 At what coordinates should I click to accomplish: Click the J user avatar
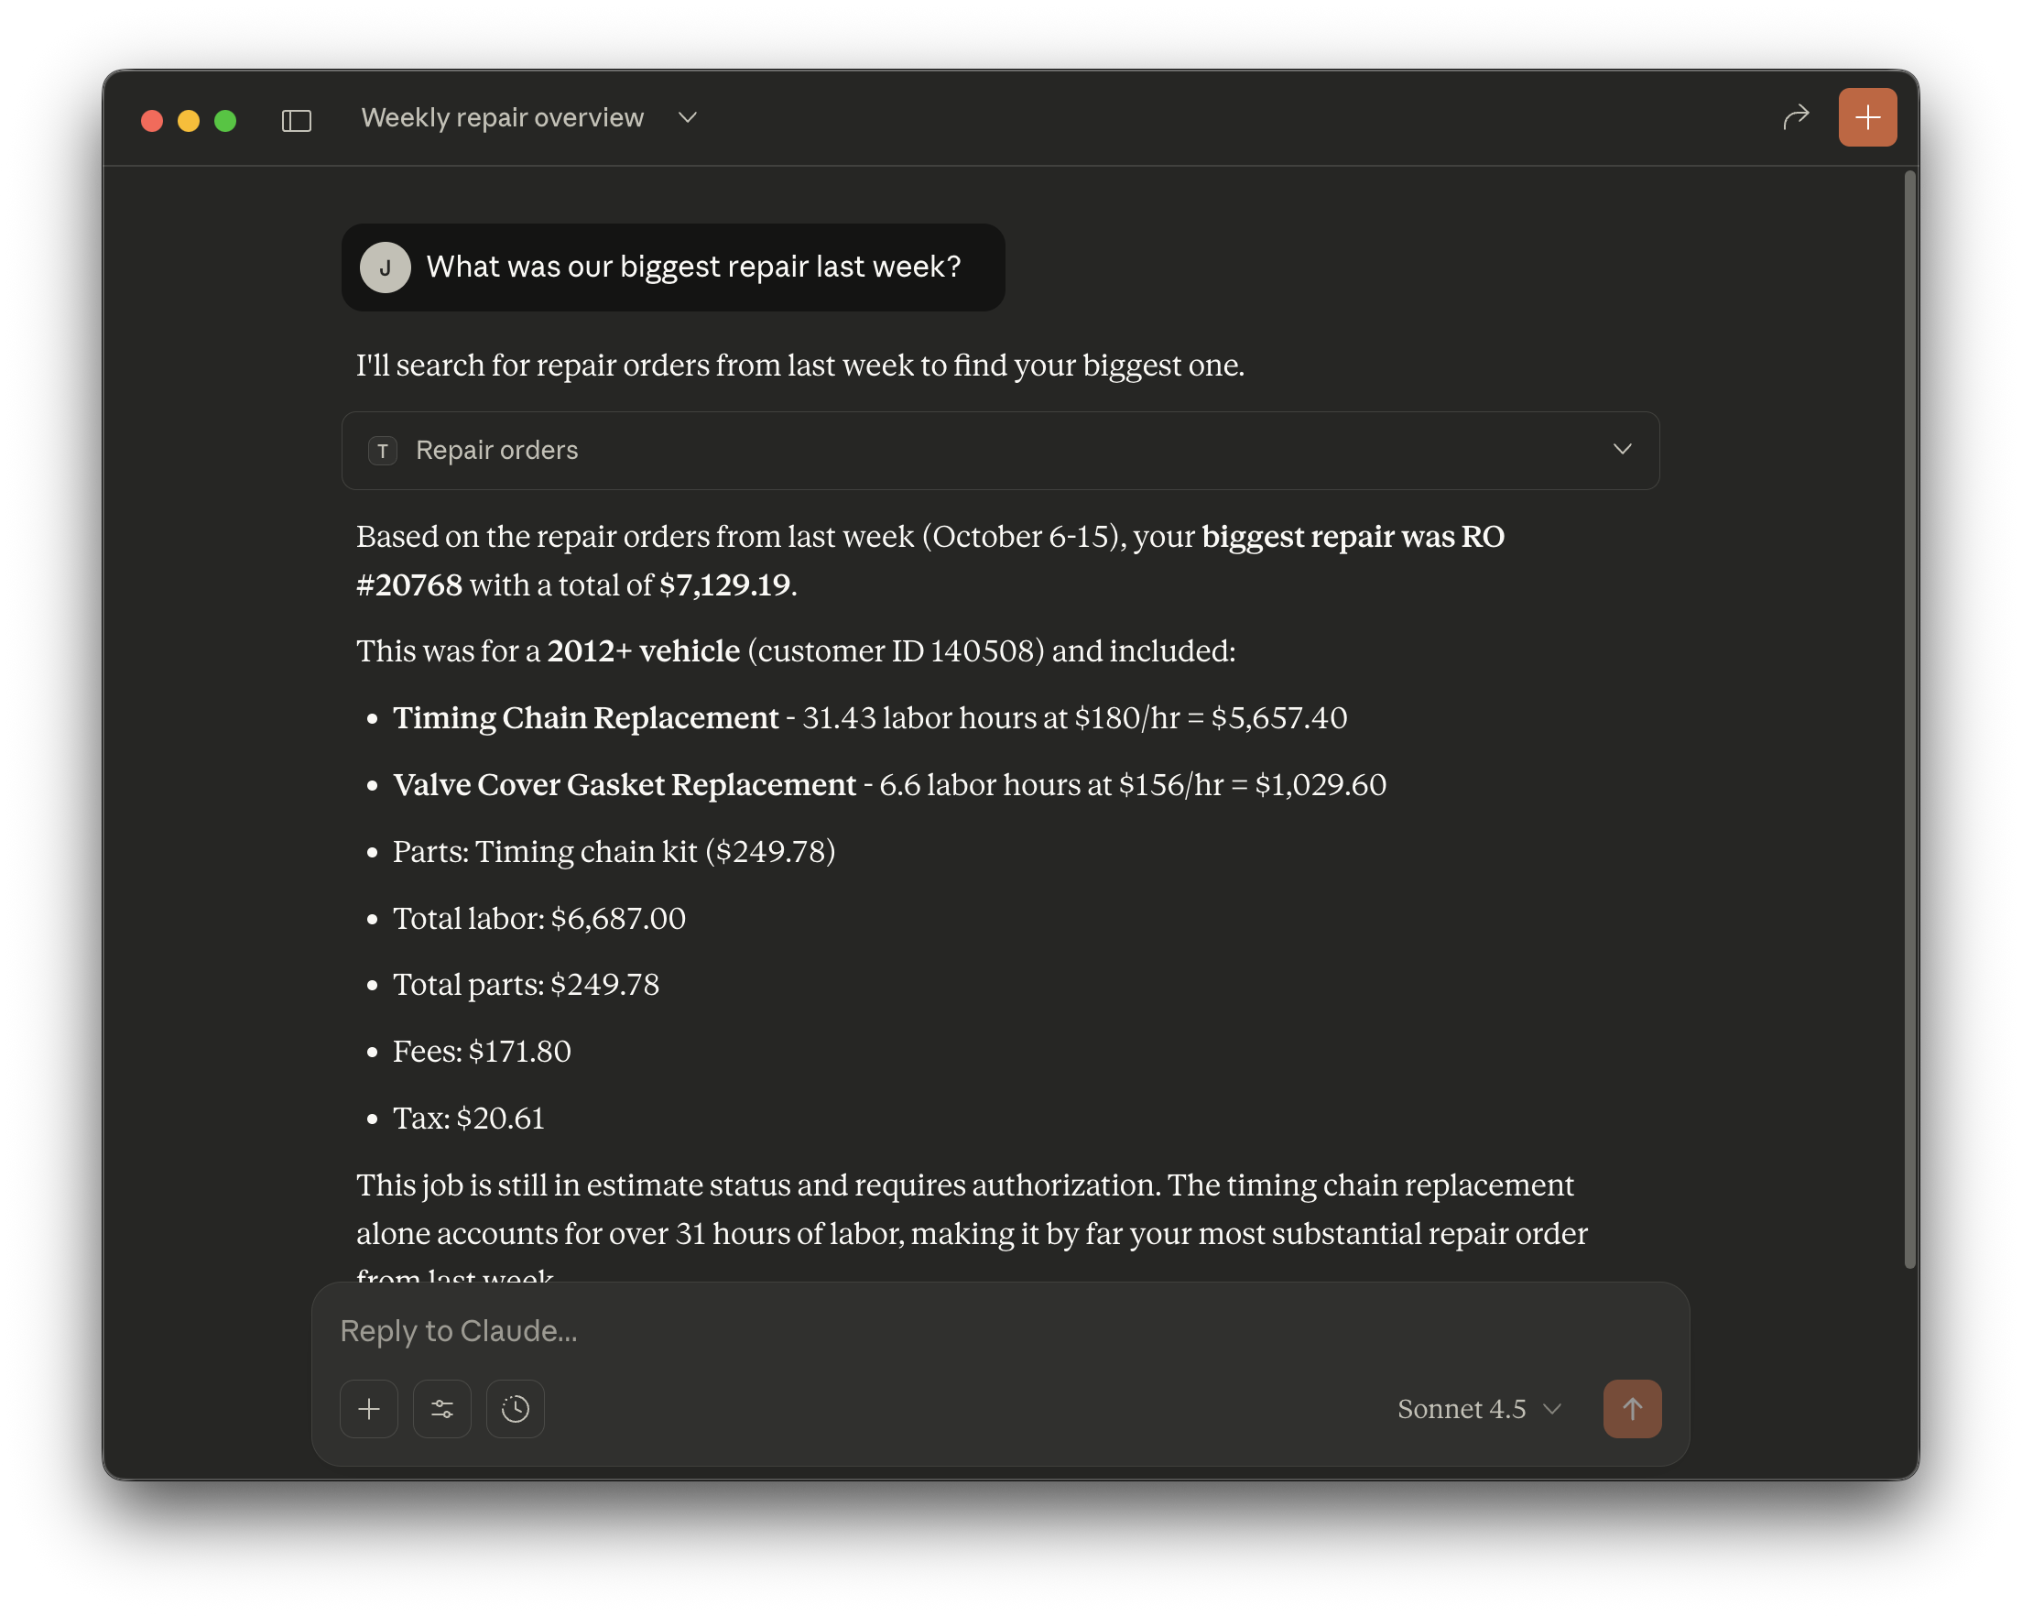click(x=385, y=268)
